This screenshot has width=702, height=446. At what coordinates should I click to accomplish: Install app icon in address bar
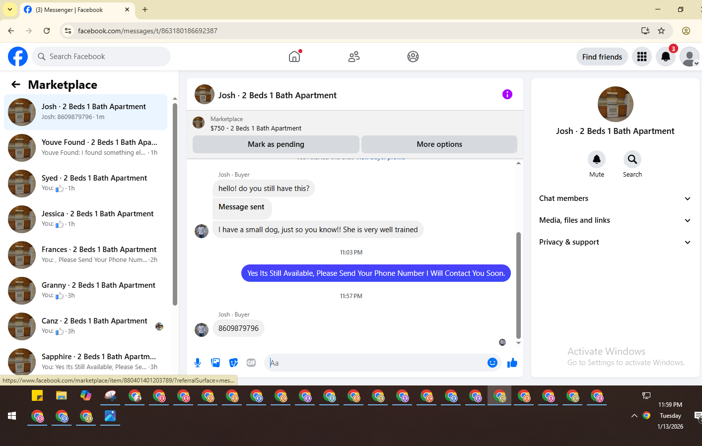645,31
